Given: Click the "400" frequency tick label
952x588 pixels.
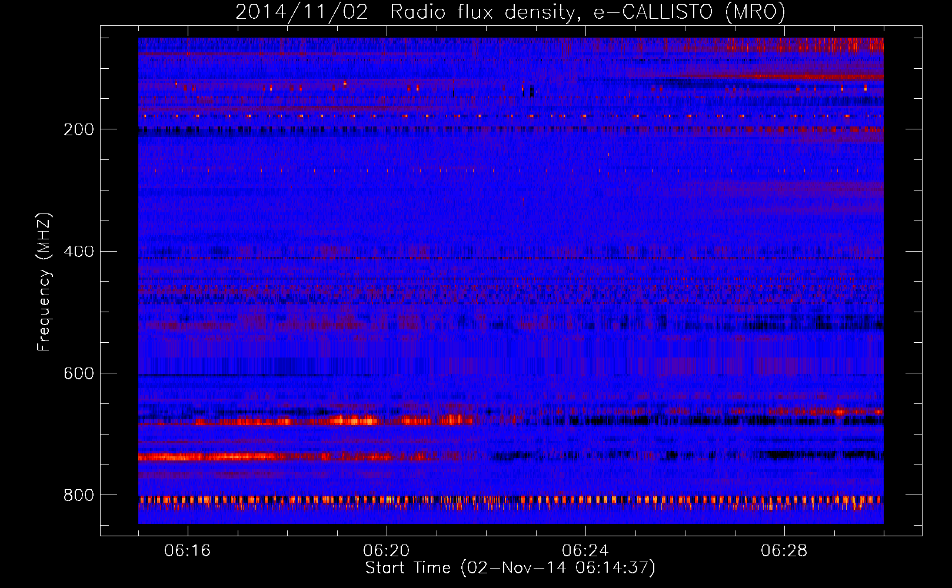Looking at the screenshot, I should (x=79, y=252).
